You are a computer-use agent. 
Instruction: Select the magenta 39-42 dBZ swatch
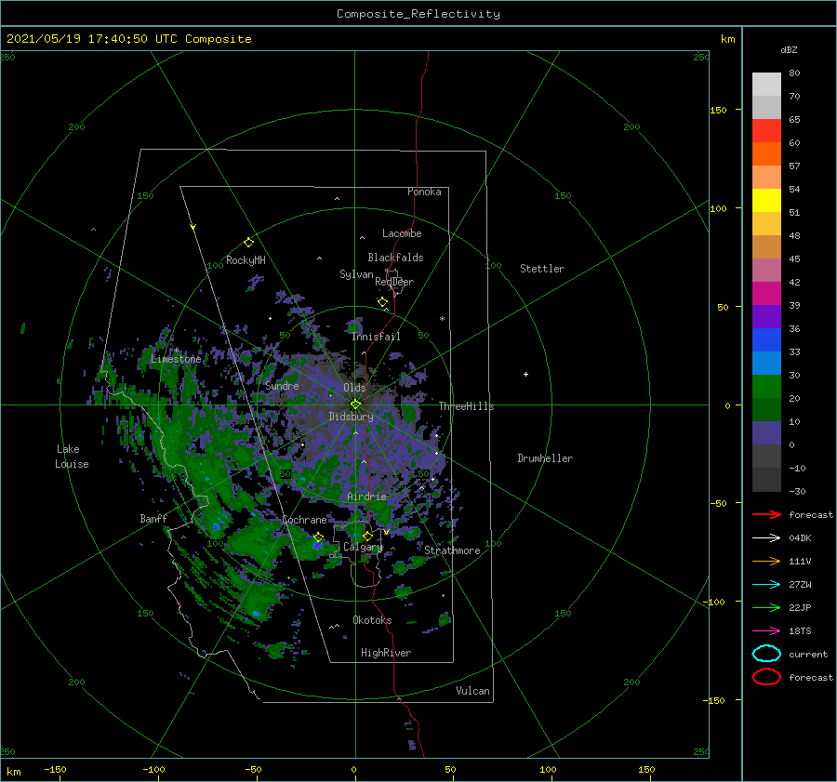pos(766,294)
